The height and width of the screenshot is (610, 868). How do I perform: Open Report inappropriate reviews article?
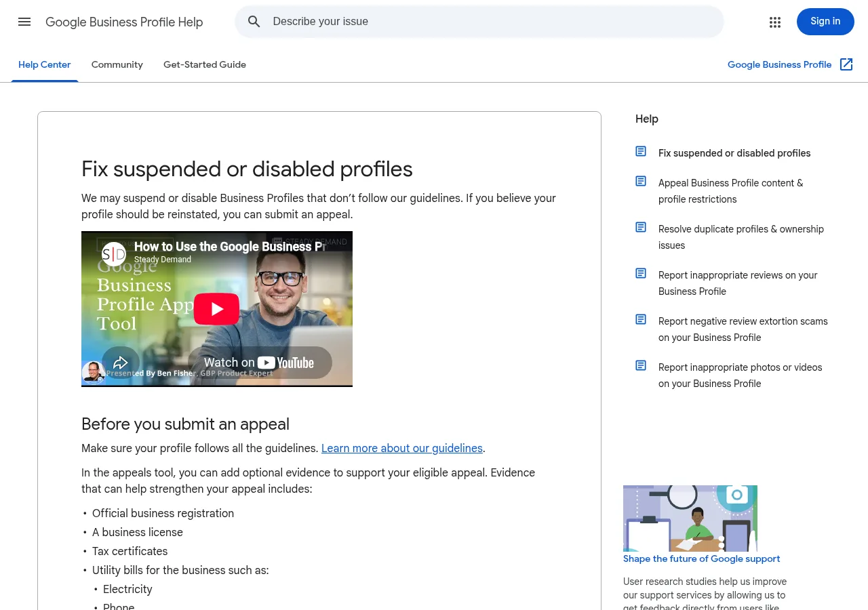pyautogui.click(x=738, y=283)
